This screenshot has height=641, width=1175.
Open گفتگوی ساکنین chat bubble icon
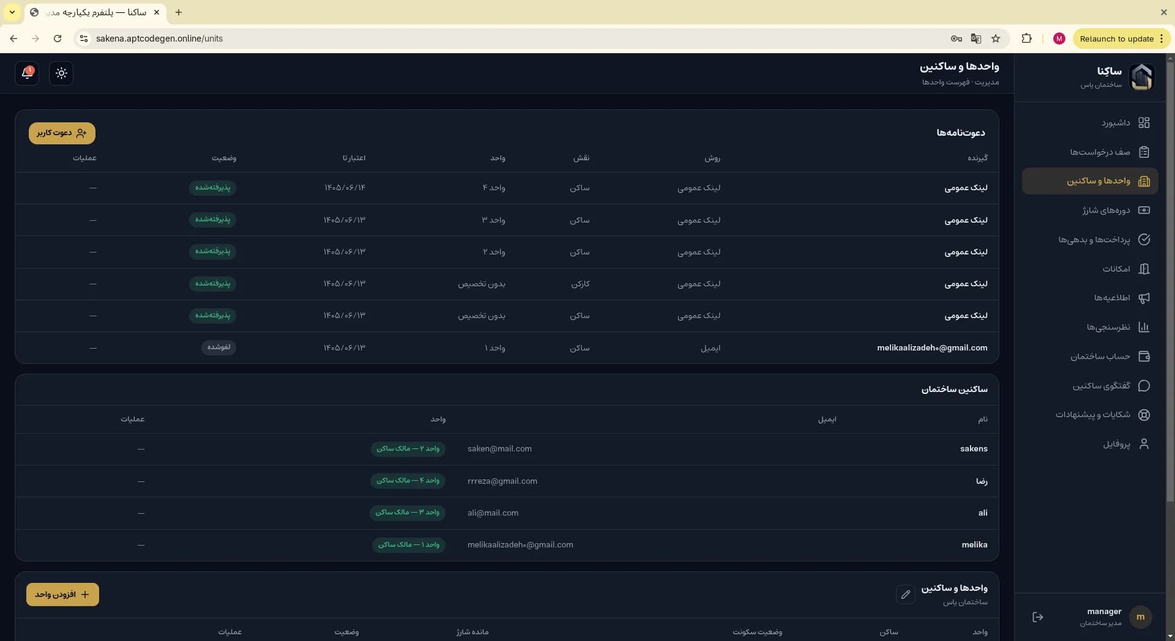pos(1144,386)
